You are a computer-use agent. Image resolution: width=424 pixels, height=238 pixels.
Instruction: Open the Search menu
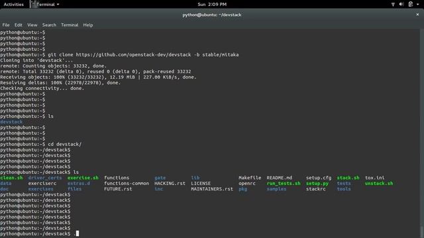pos(49,25)
